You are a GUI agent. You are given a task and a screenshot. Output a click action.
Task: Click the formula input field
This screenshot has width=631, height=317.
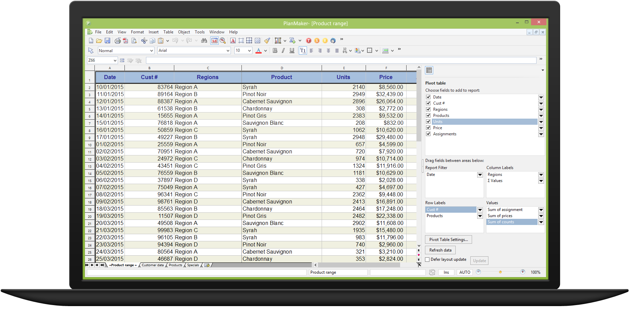click(x=341, y=60)
